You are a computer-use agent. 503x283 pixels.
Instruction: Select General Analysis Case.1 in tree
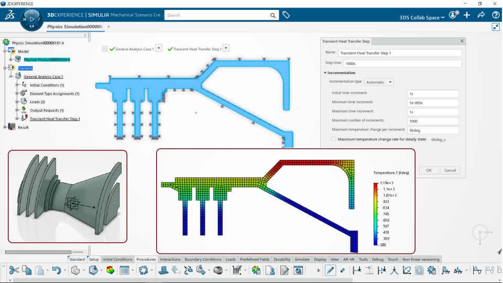[43, 77]
